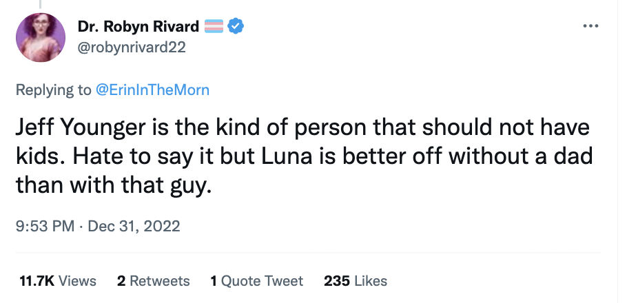The height and width of the screenshot is (303, 627).
Task: View the 11.7K Views analytics
Action: point(58,281)
